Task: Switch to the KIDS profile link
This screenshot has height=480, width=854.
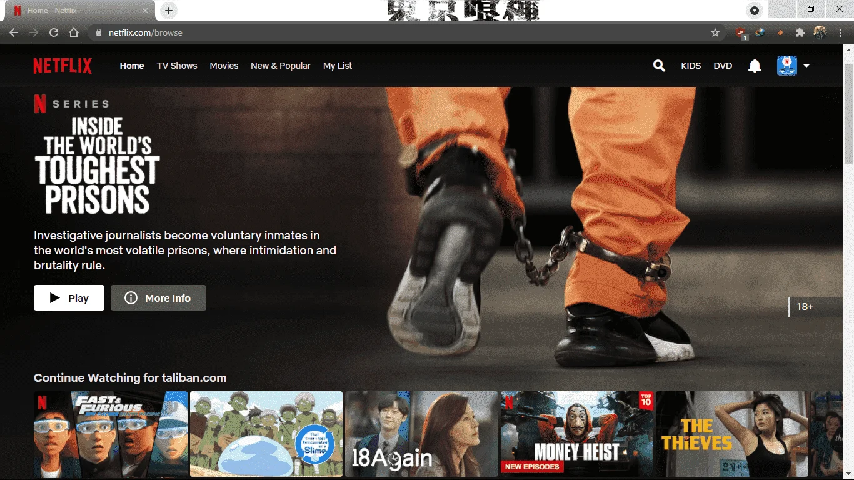Action: coord(691,66)
